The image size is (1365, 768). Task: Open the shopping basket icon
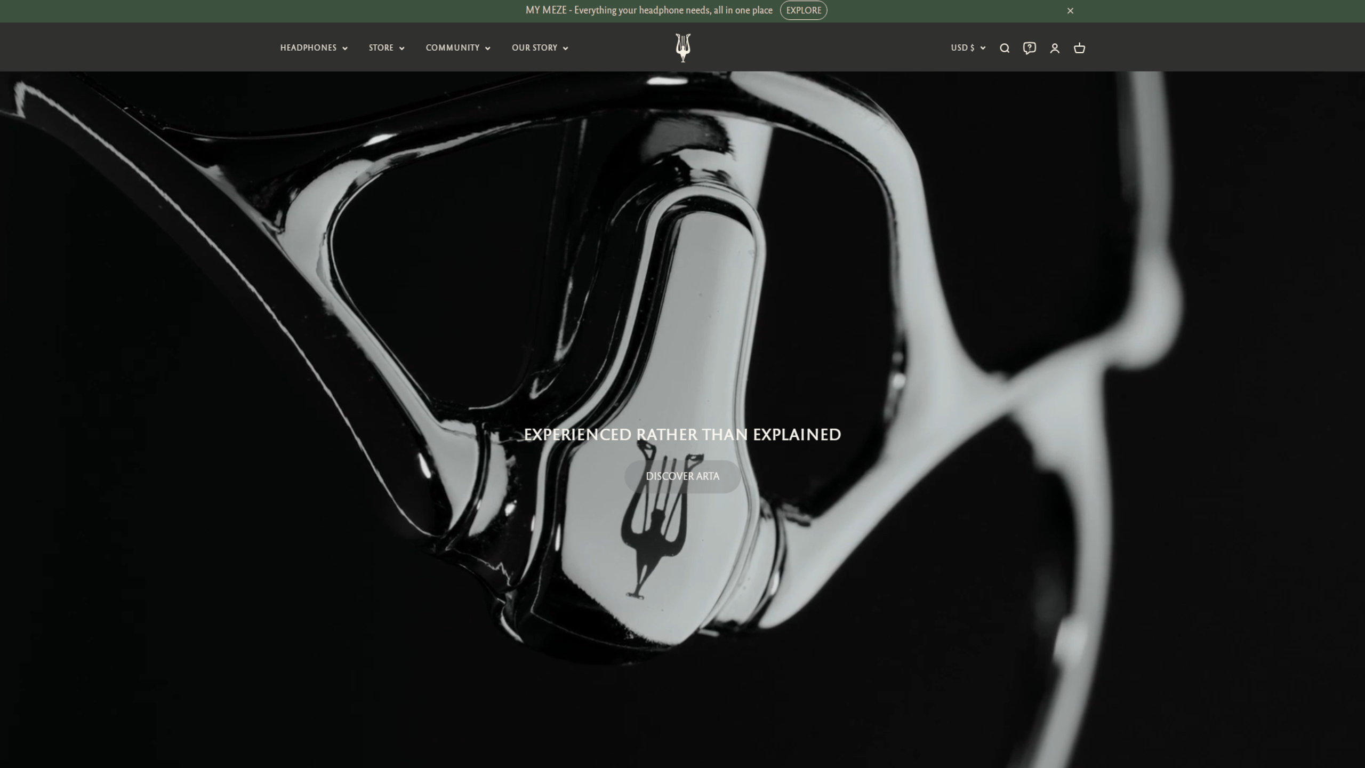click(x=1079, y=49)
